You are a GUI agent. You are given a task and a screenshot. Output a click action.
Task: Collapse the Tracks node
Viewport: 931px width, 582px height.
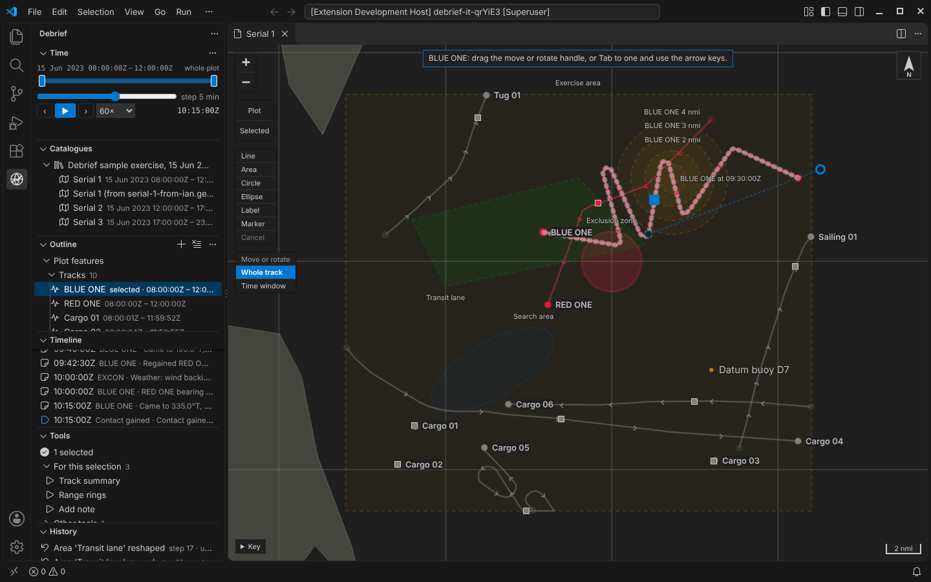pos(52,275)
